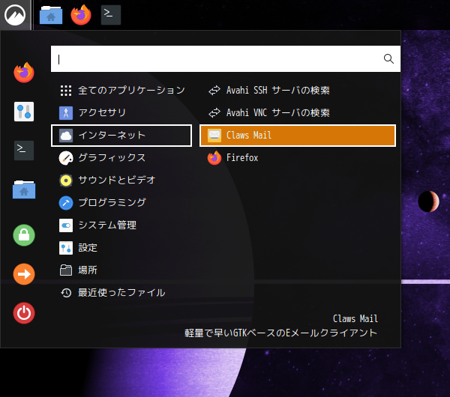This screenshot has height=397, width=450.
Task: Click the compass icon beside アクセサリ
Action: pos(66,113)
